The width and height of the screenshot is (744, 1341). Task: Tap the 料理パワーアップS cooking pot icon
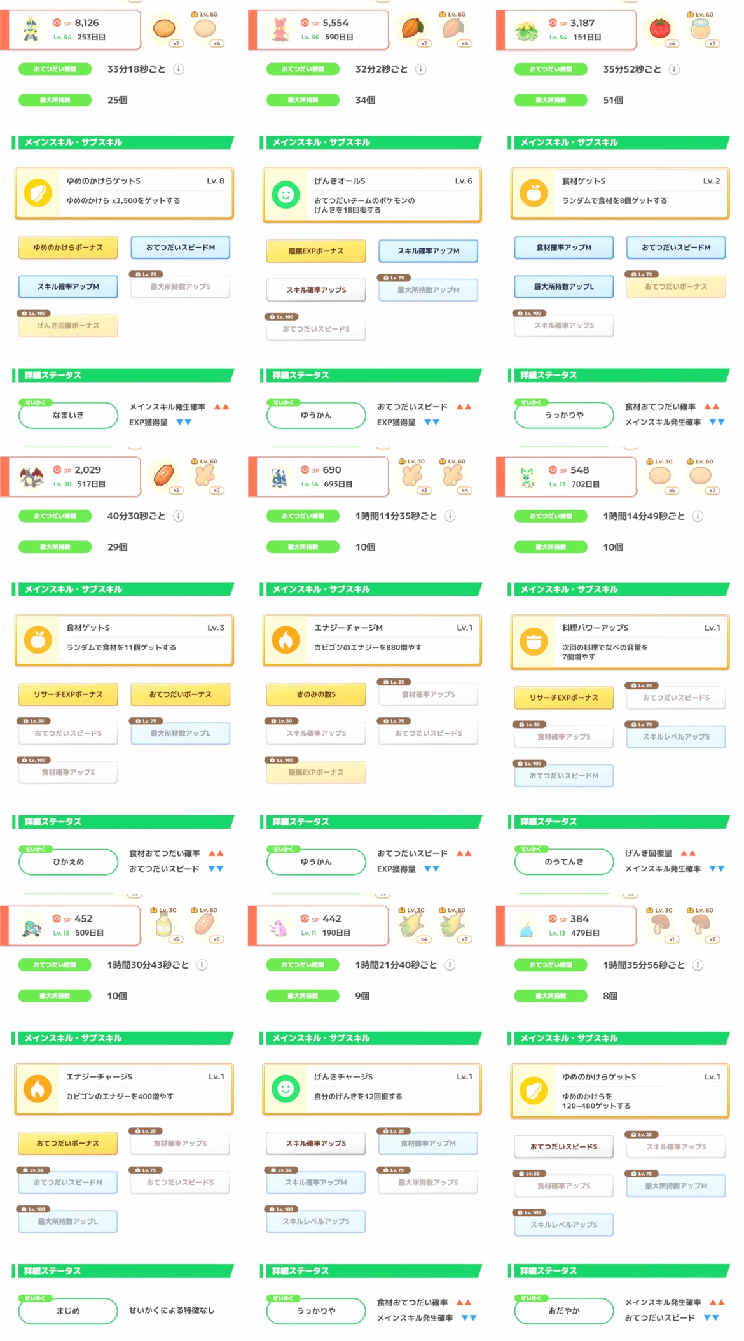pos(534,641)
